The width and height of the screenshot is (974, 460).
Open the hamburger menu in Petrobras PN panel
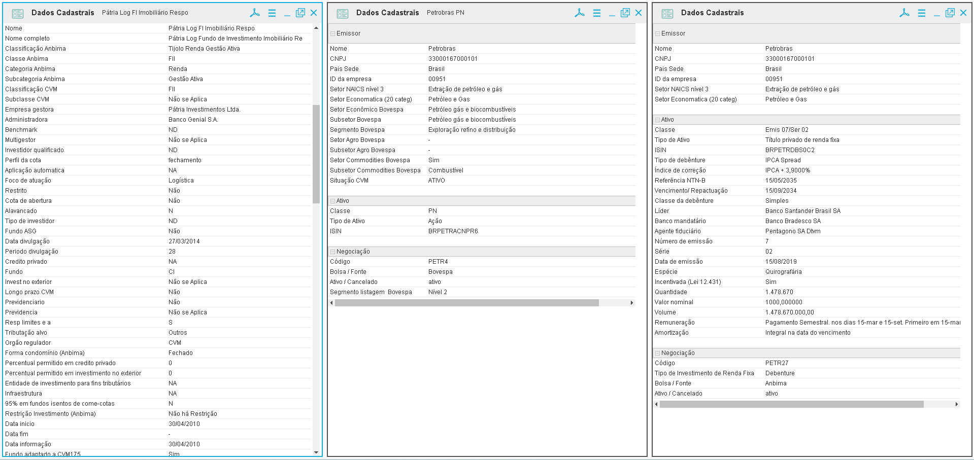tap(597, 13)
